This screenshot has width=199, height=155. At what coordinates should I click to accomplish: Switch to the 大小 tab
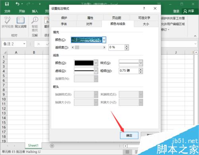tap(146, 24)
